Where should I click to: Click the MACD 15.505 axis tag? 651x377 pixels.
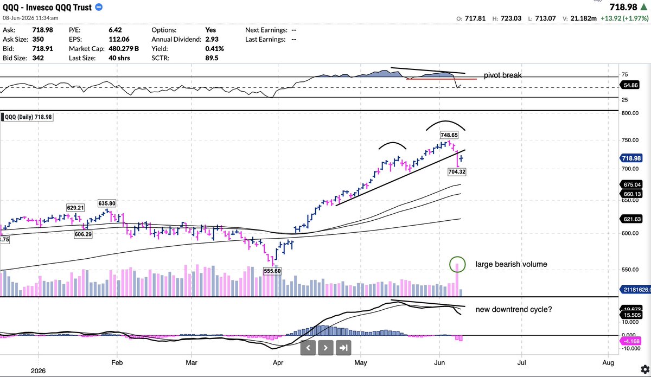633,316
